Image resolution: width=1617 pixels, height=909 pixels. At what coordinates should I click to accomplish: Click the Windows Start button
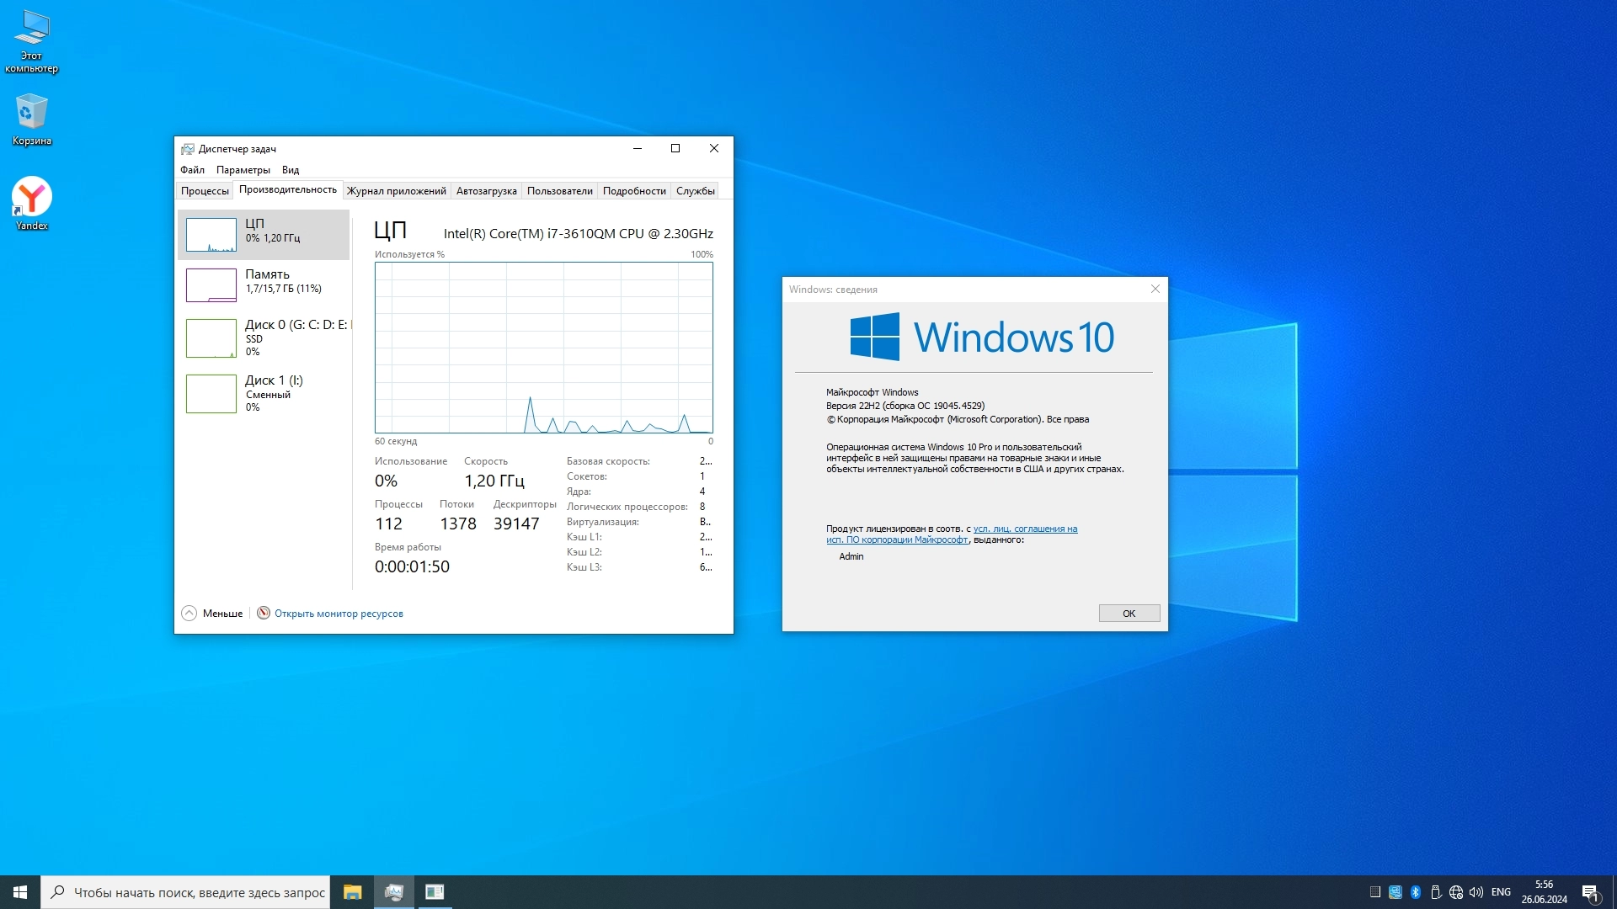20,892
